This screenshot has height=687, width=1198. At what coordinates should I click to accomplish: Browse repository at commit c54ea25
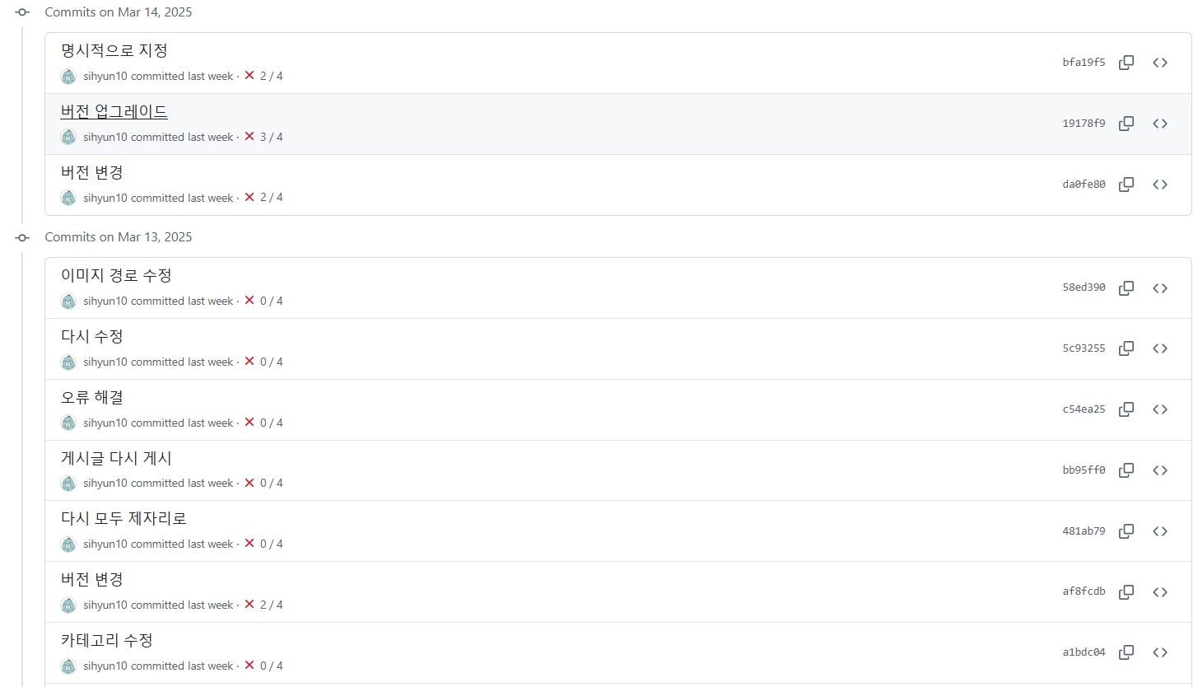point(1160,409)
